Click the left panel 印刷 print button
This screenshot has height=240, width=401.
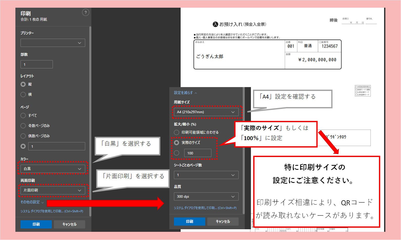(x=36, y=224)
